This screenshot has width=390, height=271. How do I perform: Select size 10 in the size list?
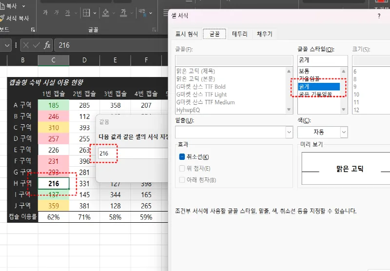356,94
